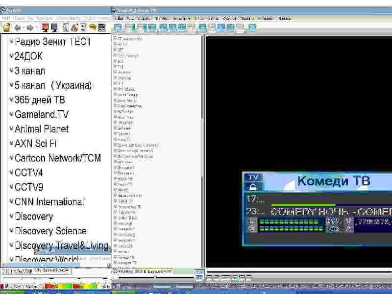Screen dimensions: 392x294
Task: Click the orange monitor icon in left toolbar
Action: click(x=46, y=27)
